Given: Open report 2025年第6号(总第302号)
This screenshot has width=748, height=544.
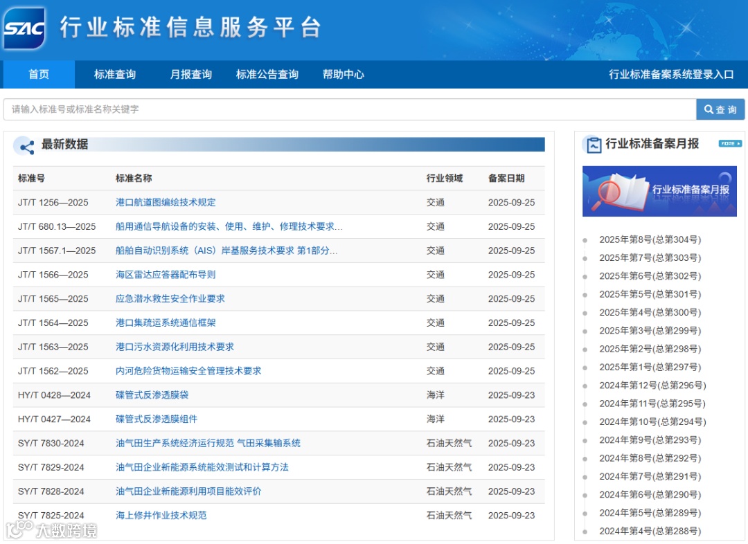Looking at the screenshot, I should tap(650, 276).
